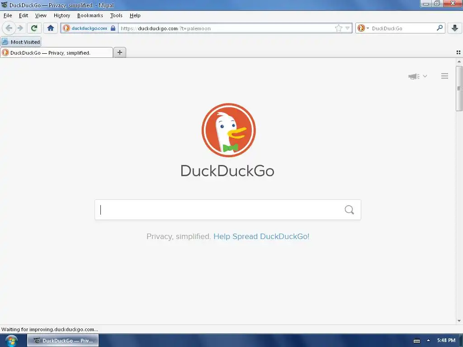The height and width of the screenshot is (347, 463).
Task: Show hidden system tray icons arrow
Action: coord(429,341)
